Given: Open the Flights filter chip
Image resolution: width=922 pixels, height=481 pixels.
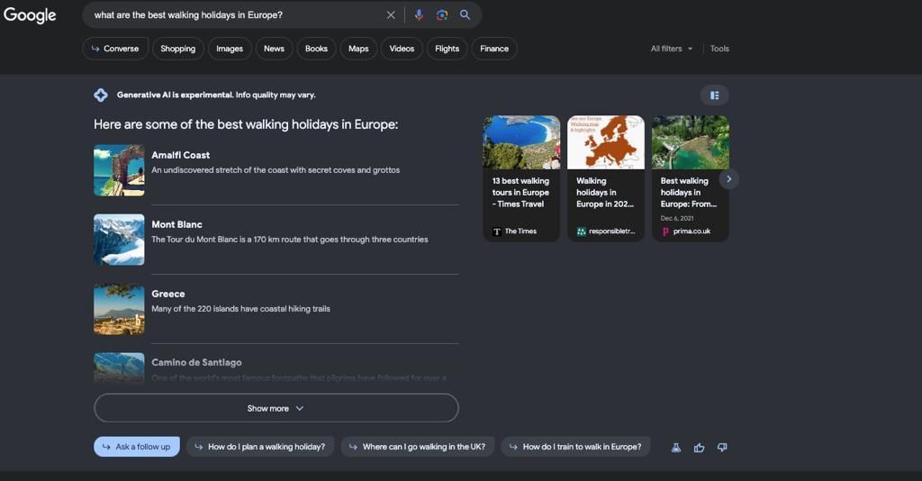Looking at the screenshot, I should [447, 49].
